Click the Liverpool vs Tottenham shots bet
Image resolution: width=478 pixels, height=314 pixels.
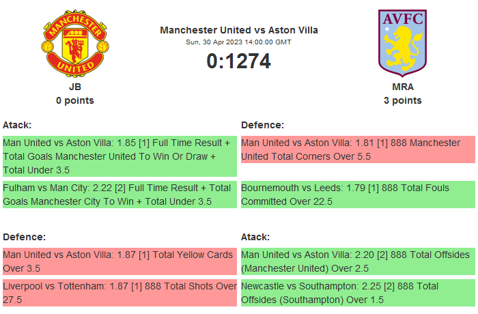[x=119, y=293]
